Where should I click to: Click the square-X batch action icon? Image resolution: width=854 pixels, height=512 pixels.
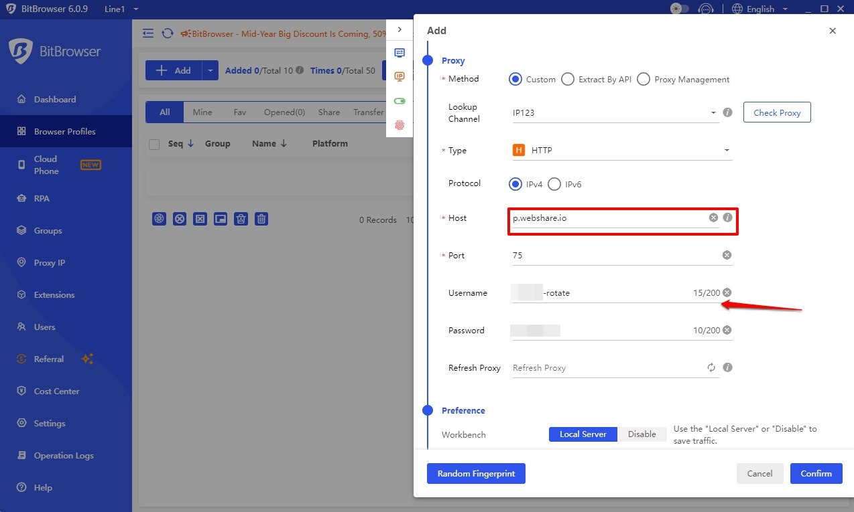pos(200,219)
